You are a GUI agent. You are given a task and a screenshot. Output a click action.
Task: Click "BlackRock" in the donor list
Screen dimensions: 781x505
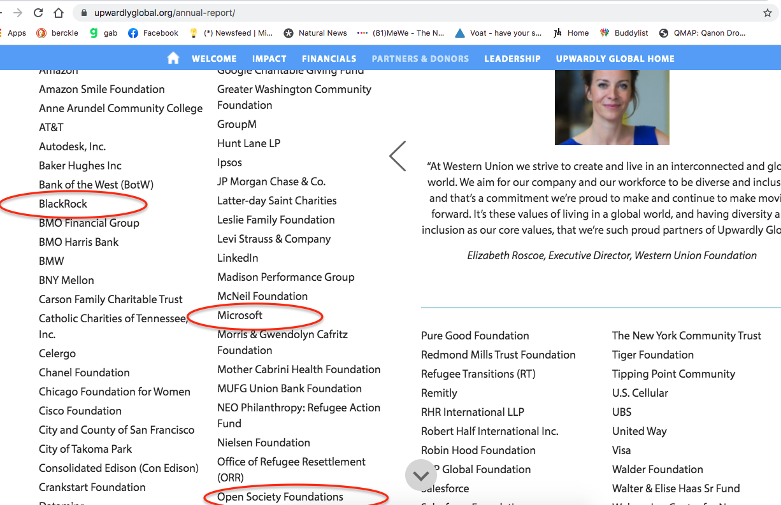click(x=63, y=204)
